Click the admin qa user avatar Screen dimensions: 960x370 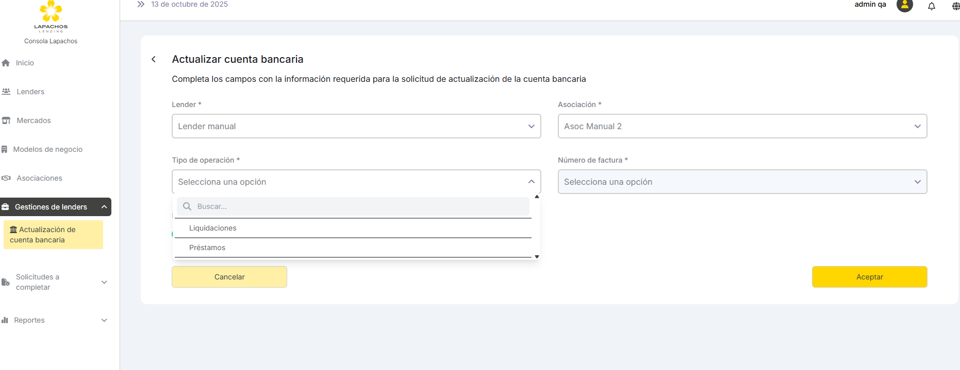coord(904,6)
